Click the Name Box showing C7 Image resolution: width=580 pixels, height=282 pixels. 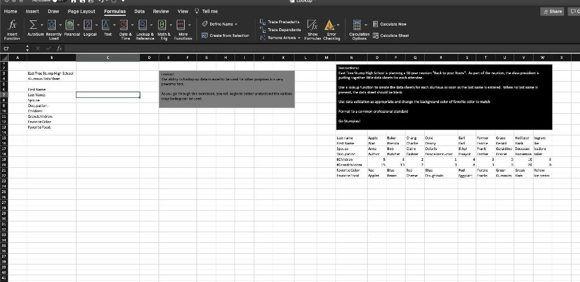tap(13, 49)
